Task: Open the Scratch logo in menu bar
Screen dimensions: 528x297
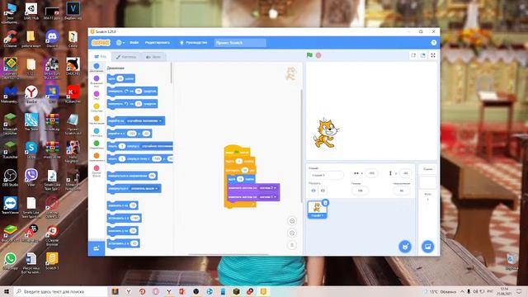Action: (x=101, y=43)
